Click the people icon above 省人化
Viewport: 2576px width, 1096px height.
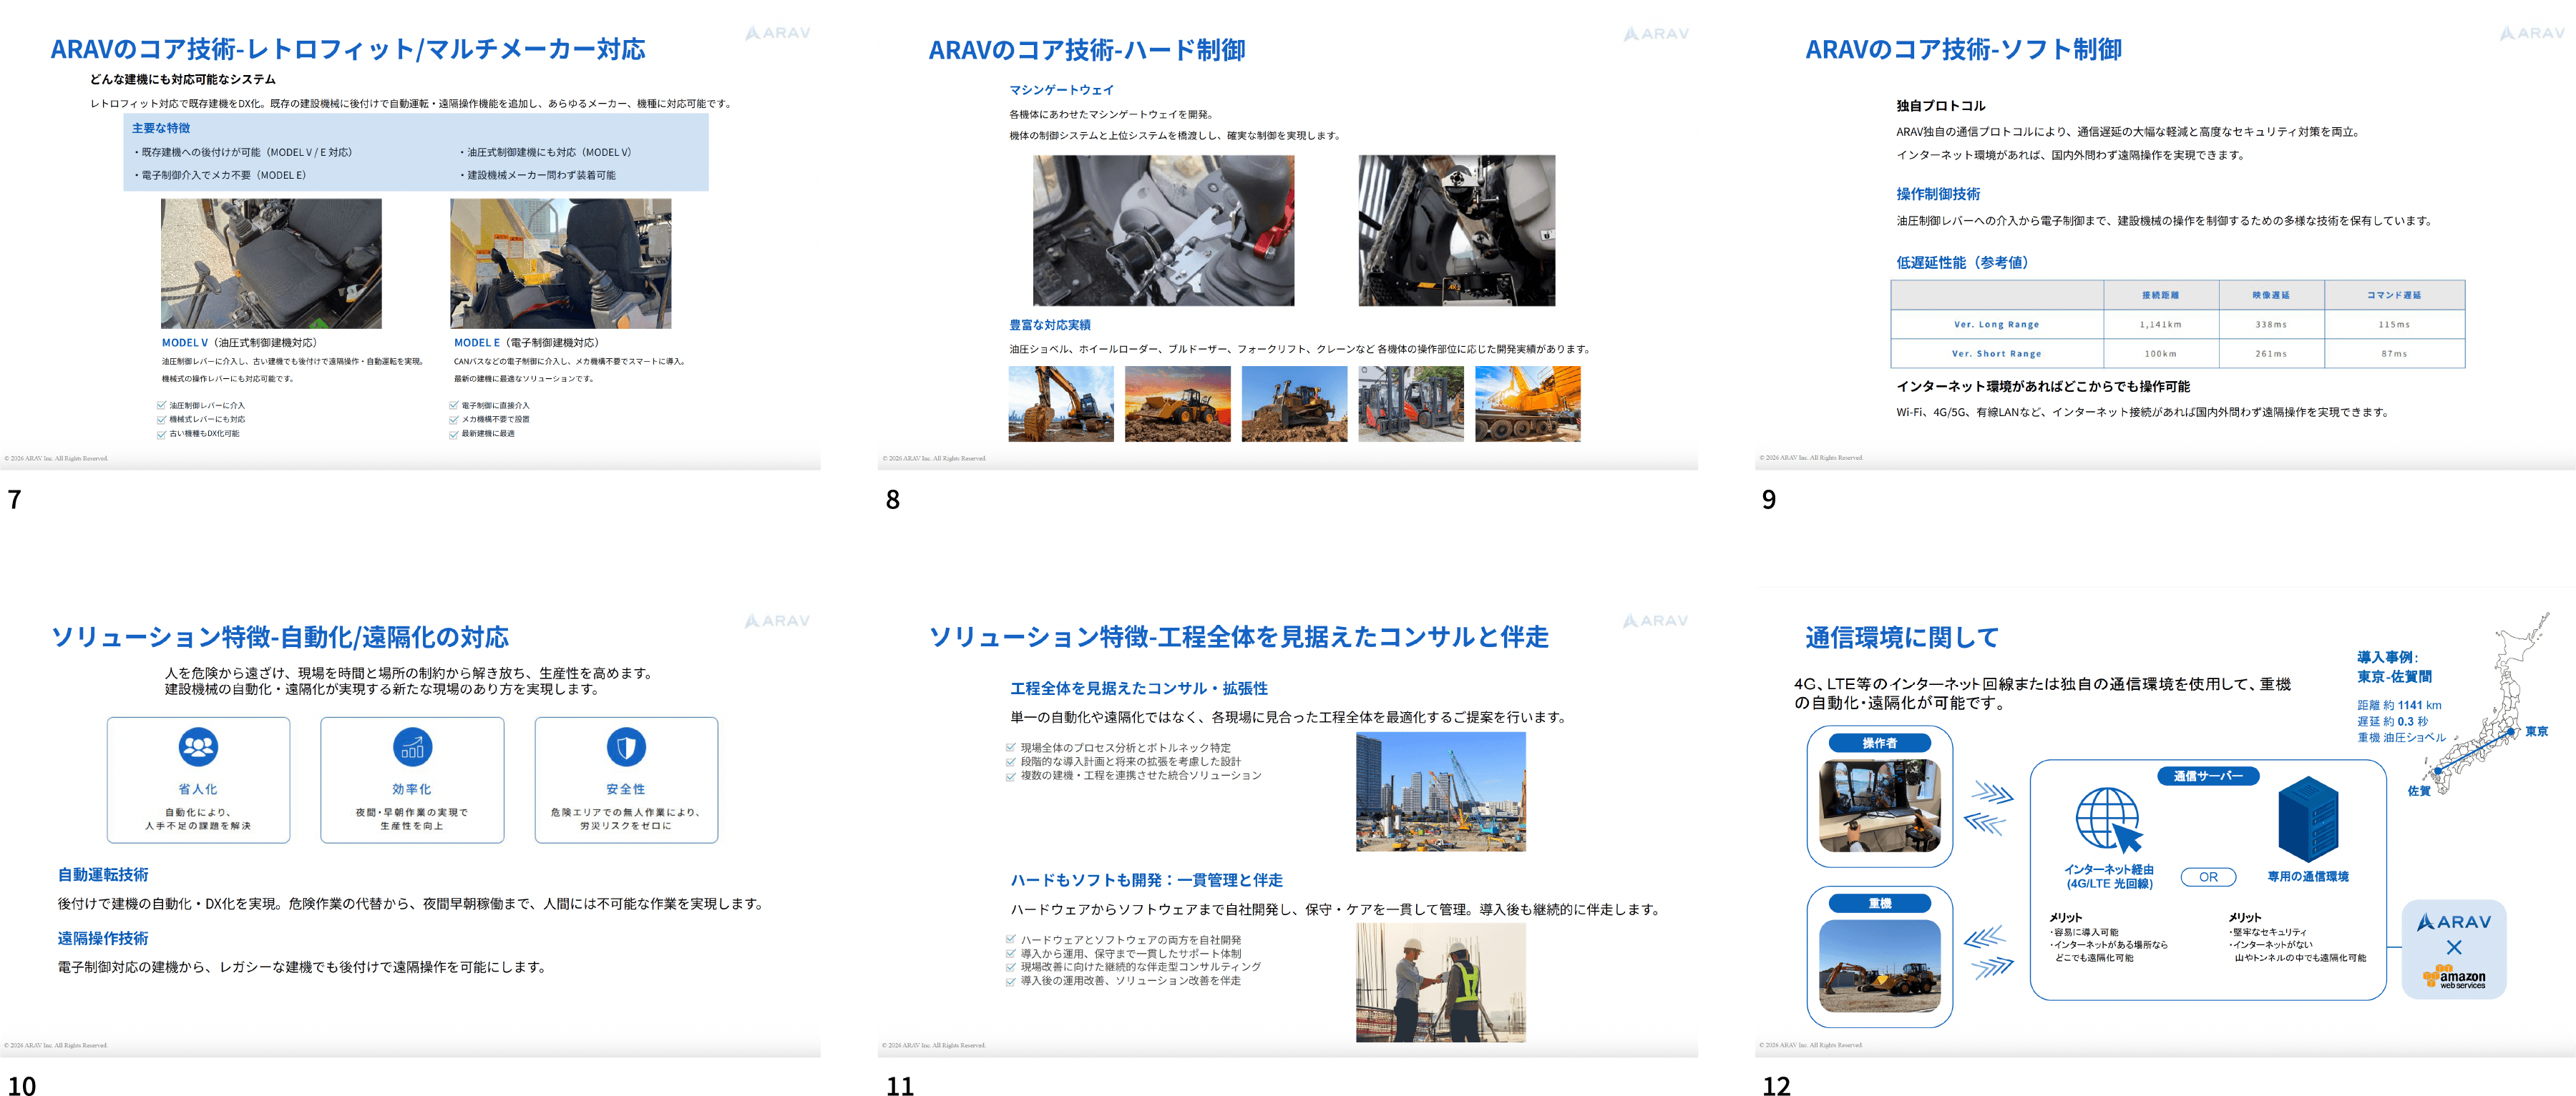coord(198,746)
